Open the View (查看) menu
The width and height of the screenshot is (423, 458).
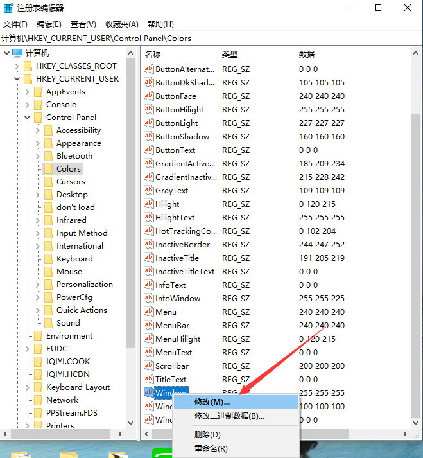click(x=83, y=24)
